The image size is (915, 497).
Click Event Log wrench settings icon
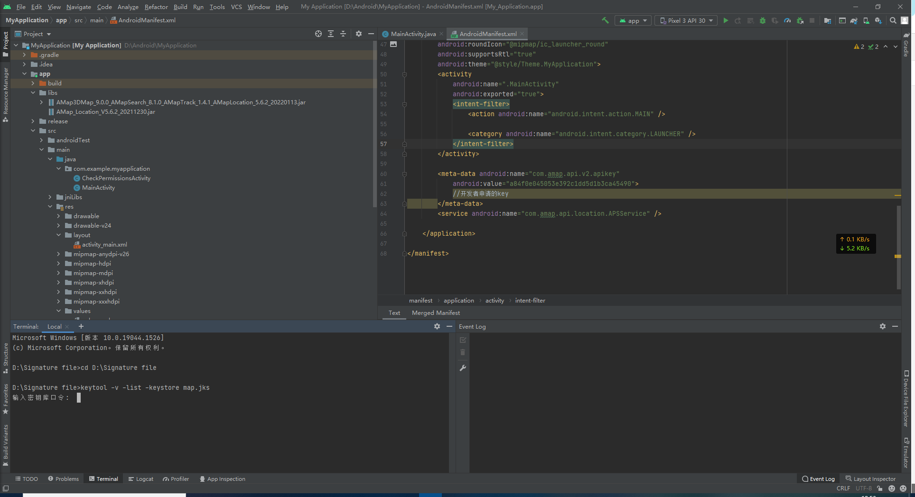tap(463, 368)
